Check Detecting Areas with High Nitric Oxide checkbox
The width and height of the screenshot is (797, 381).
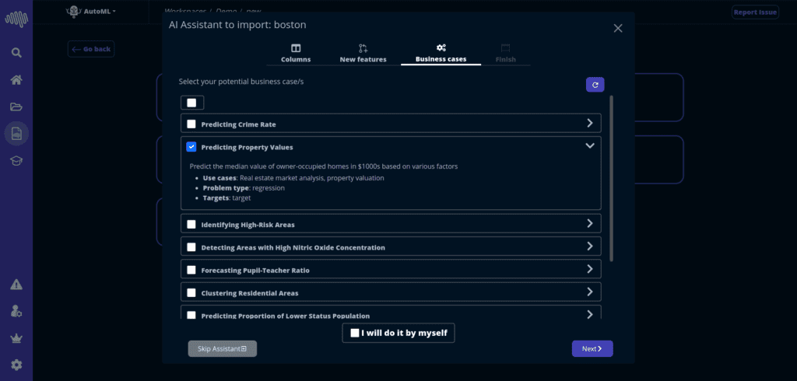(x=191, y=247)
